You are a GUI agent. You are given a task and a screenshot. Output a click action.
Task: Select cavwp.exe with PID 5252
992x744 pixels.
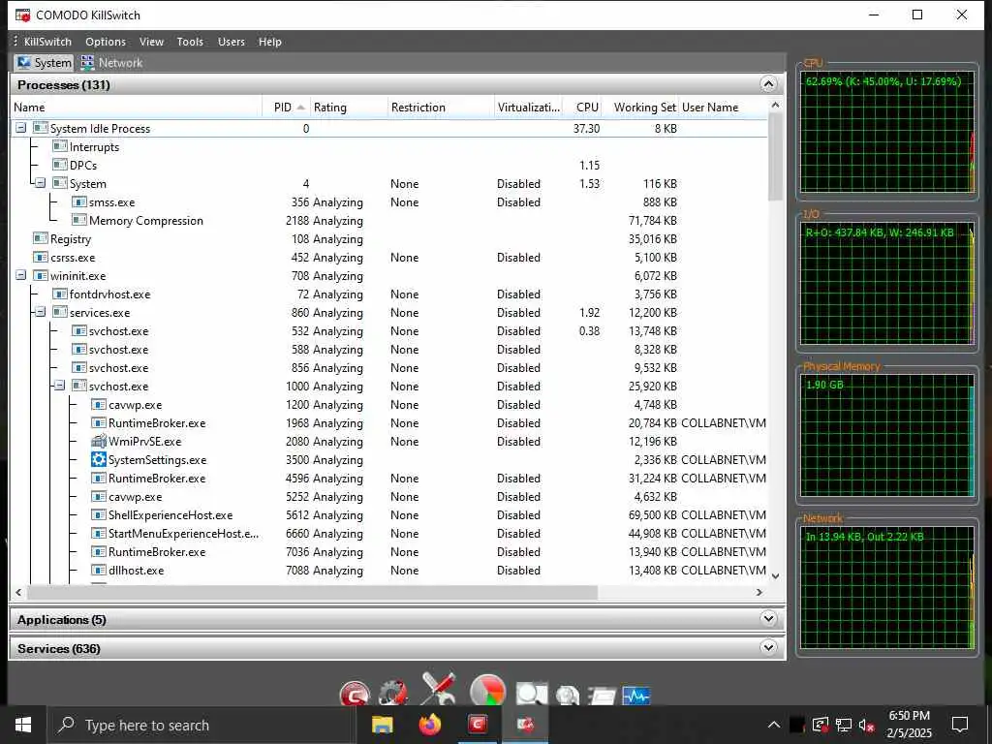tap(389, 497)
